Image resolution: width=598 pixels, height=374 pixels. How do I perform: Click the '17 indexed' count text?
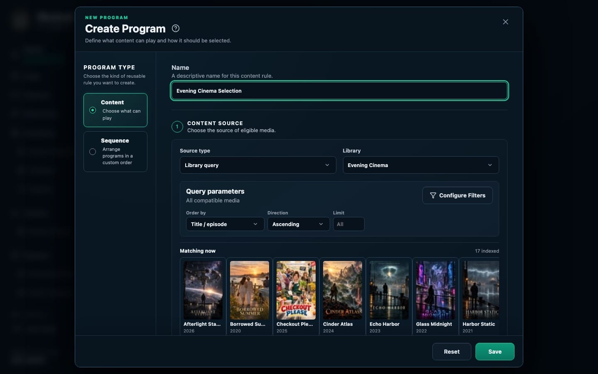click(487, 251)
